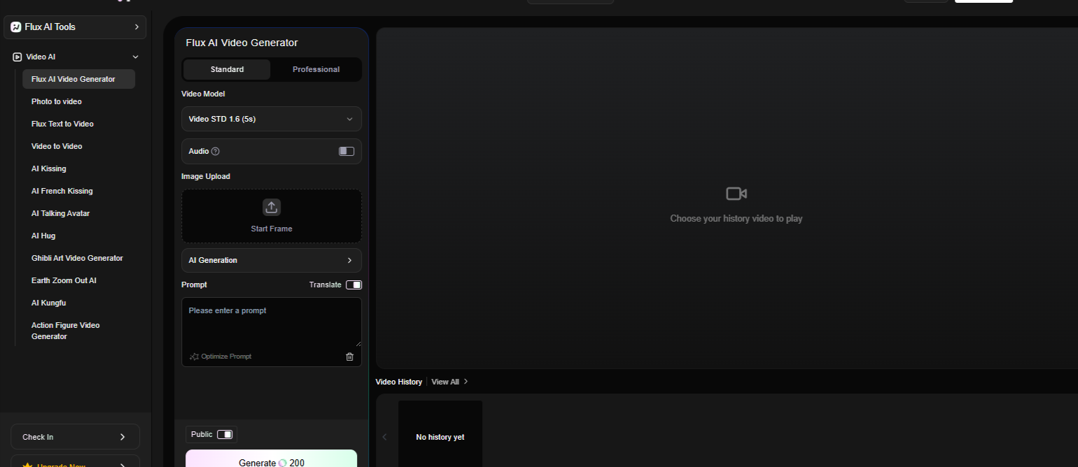Click the previous arrow in Video History
This screenshot has height=467, width=1078.
click(384, 437)
